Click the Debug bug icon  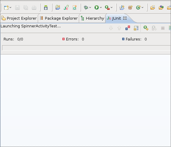point(86,7)
